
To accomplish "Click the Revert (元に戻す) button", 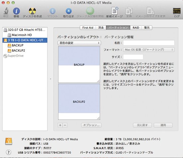I will [142, 125].
